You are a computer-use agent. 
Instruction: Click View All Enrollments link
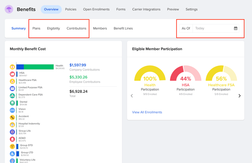pos(147,112)
